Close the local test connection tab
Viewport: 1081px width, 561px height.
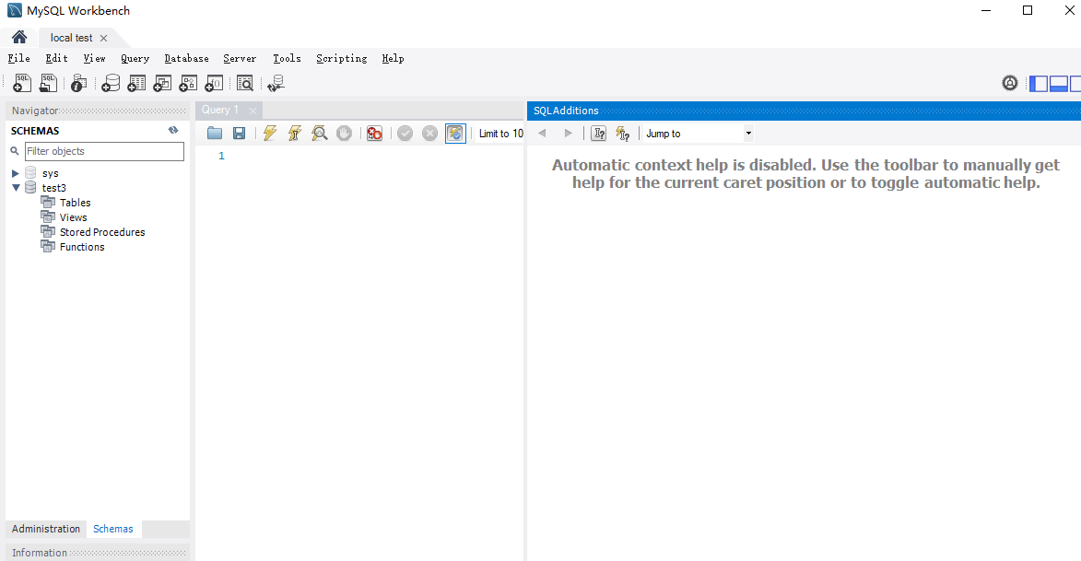pos(103,38)
